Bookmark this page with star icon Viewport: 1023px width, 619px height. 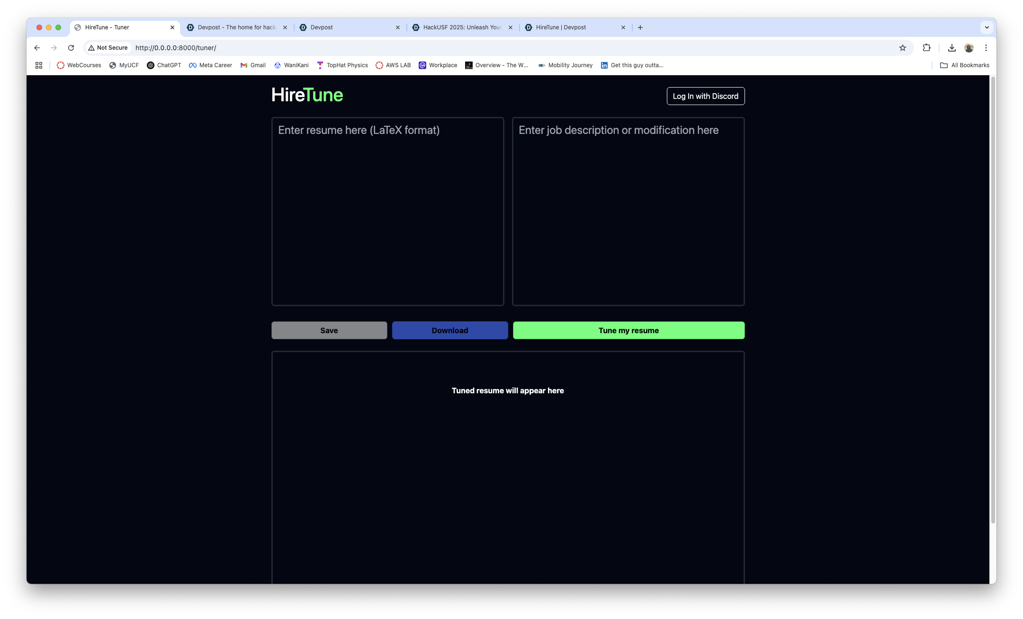pos(903,48)
